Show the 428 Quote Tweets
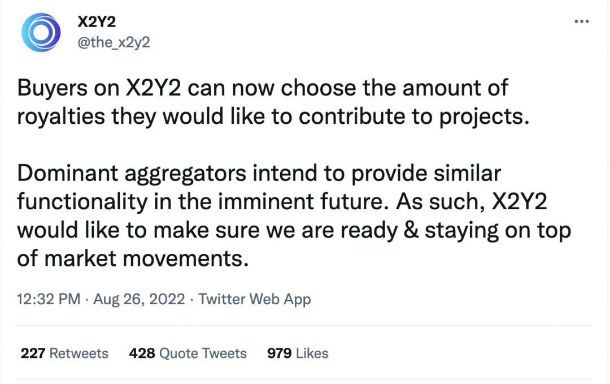This screenshot has height=384, width=610. pyautogui.click(x=188, y=353)
